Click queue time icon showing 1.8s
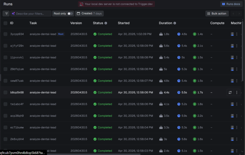245x155 pixels. (x=161, y=34)
